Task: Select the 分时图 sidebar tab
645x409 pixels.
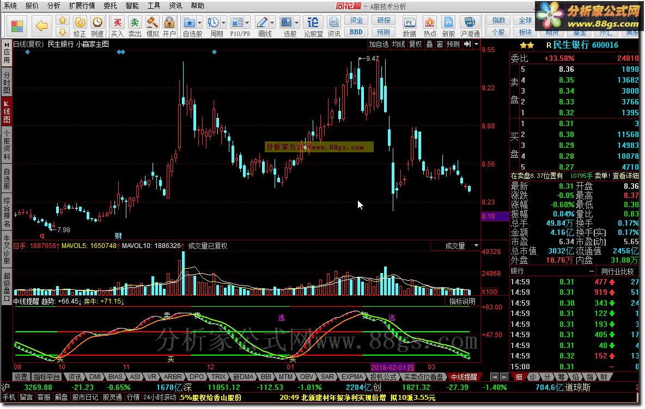Action: point(7,82)
